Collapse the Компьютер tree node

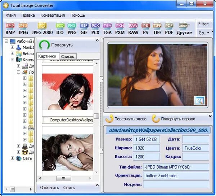(12, 60)
